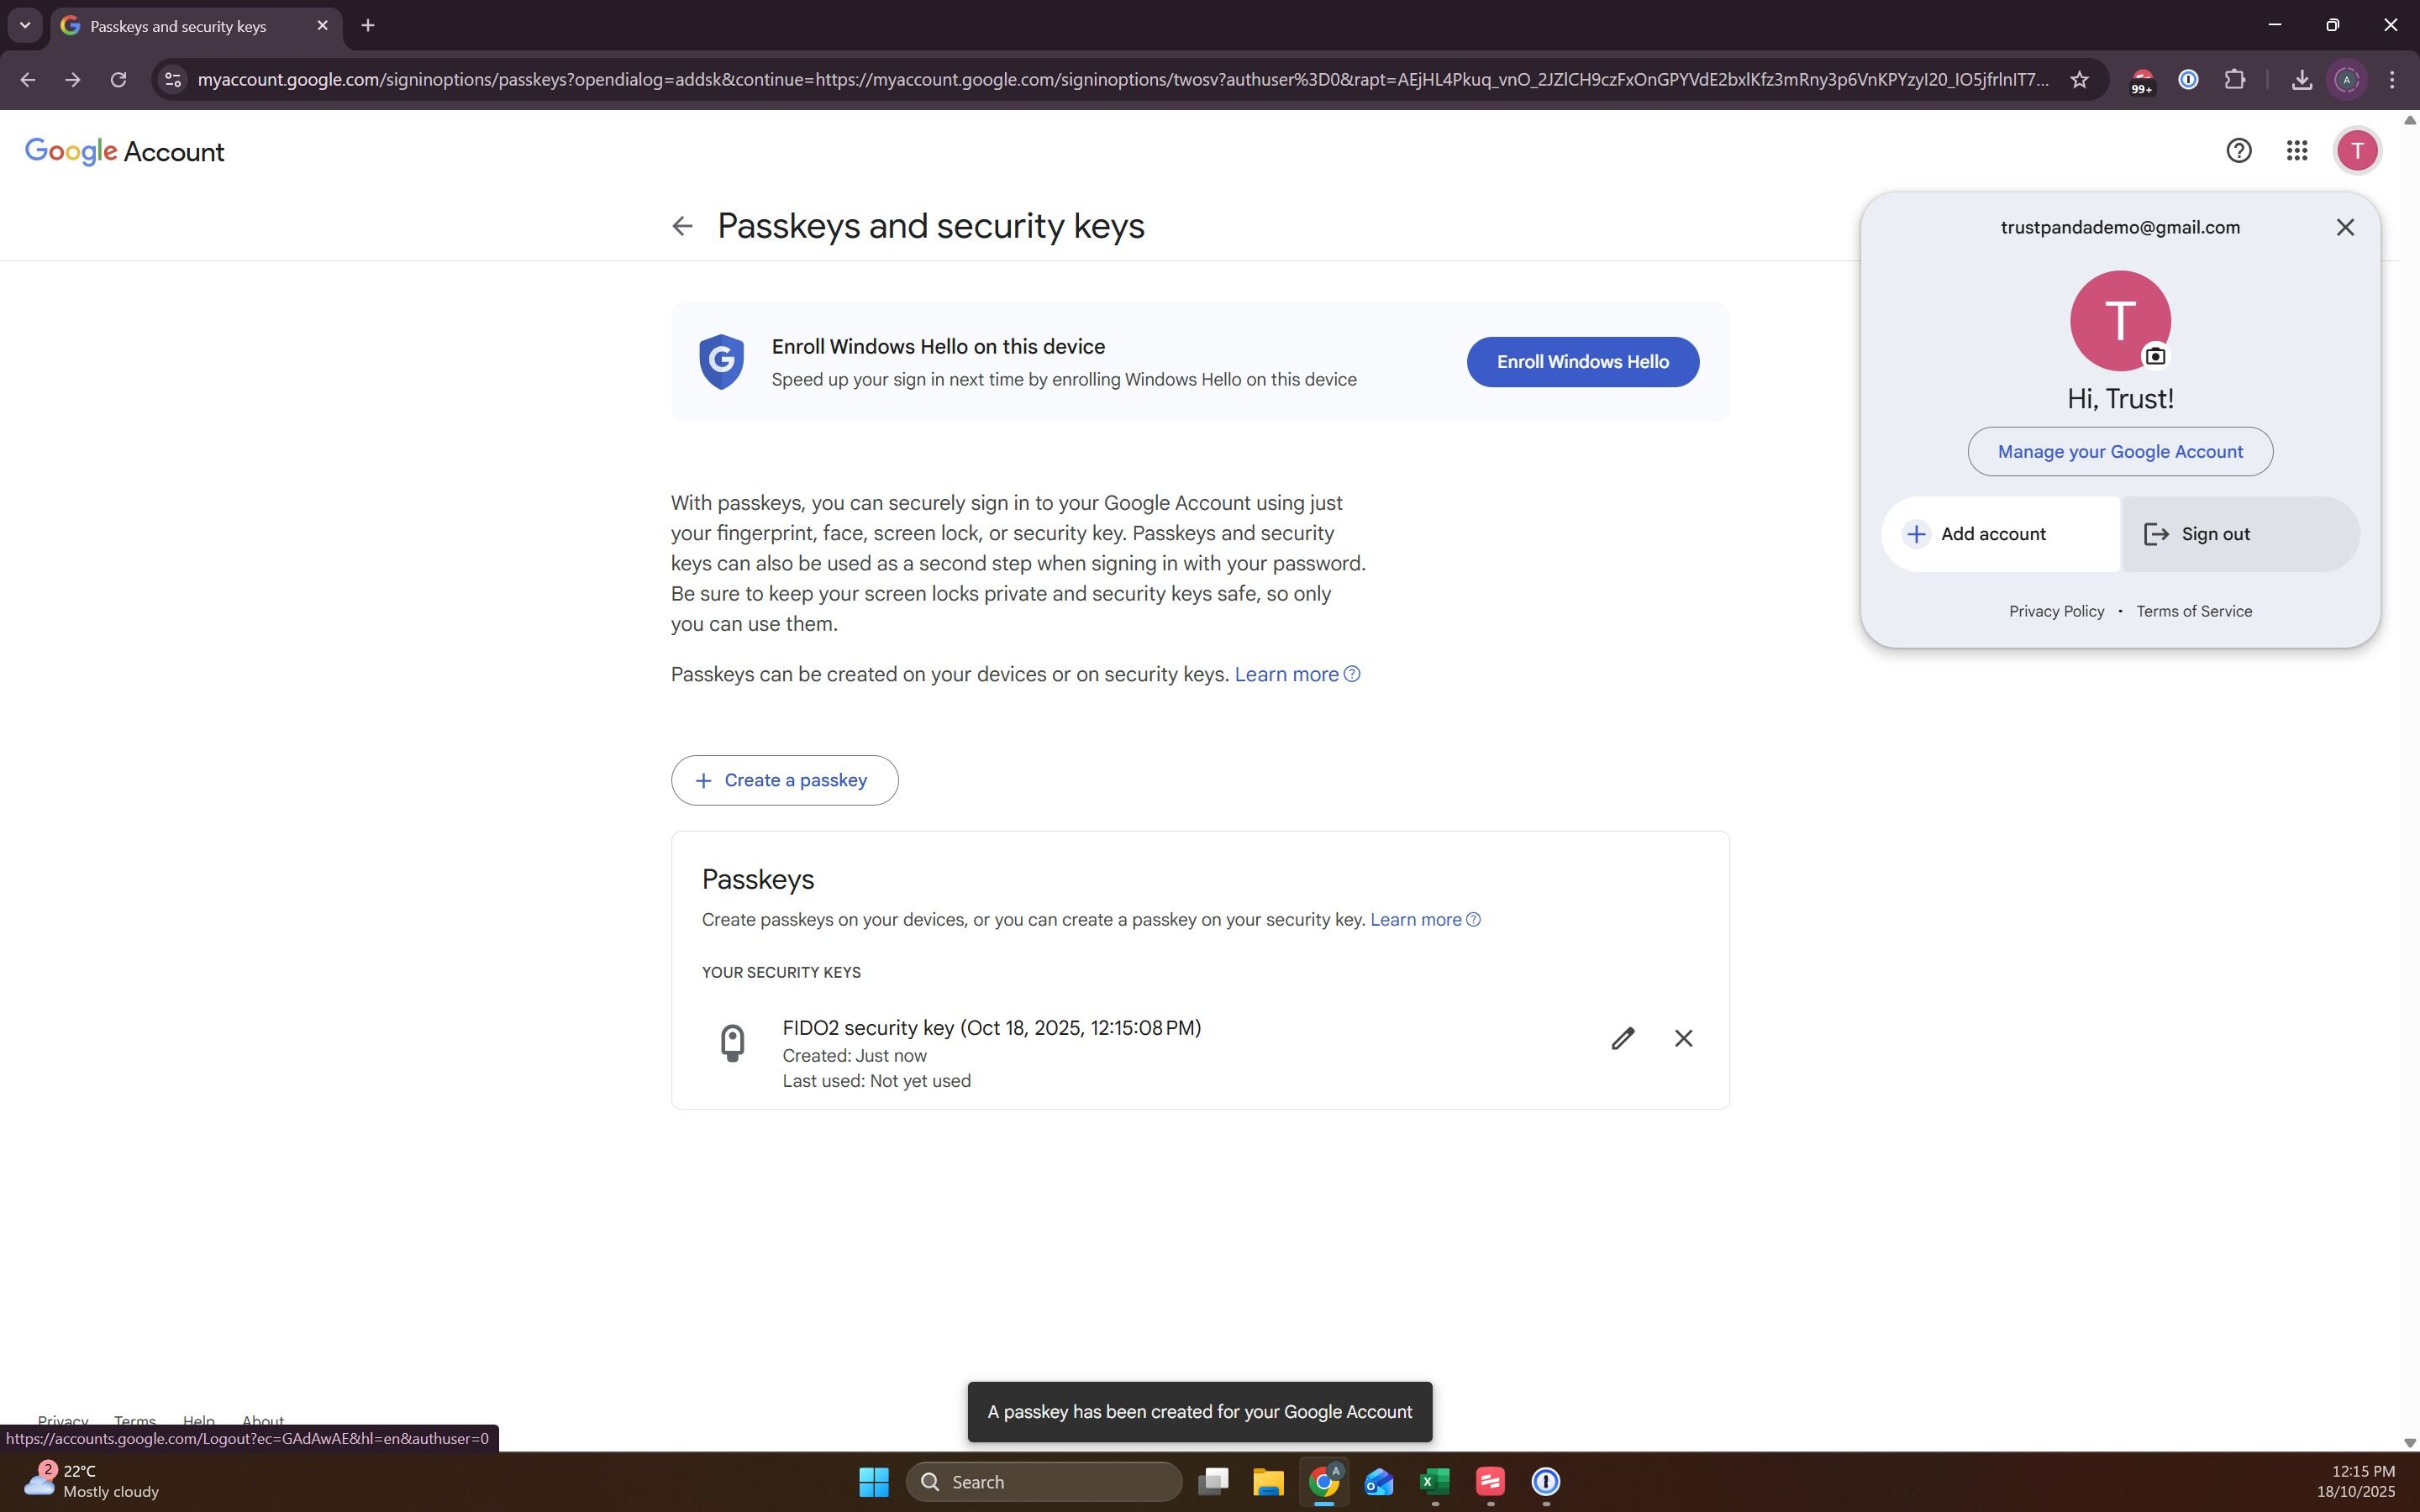Open Manage your Google Account
The width and height of the screenshot is (2420, 1512).
tap(2119, 452)
